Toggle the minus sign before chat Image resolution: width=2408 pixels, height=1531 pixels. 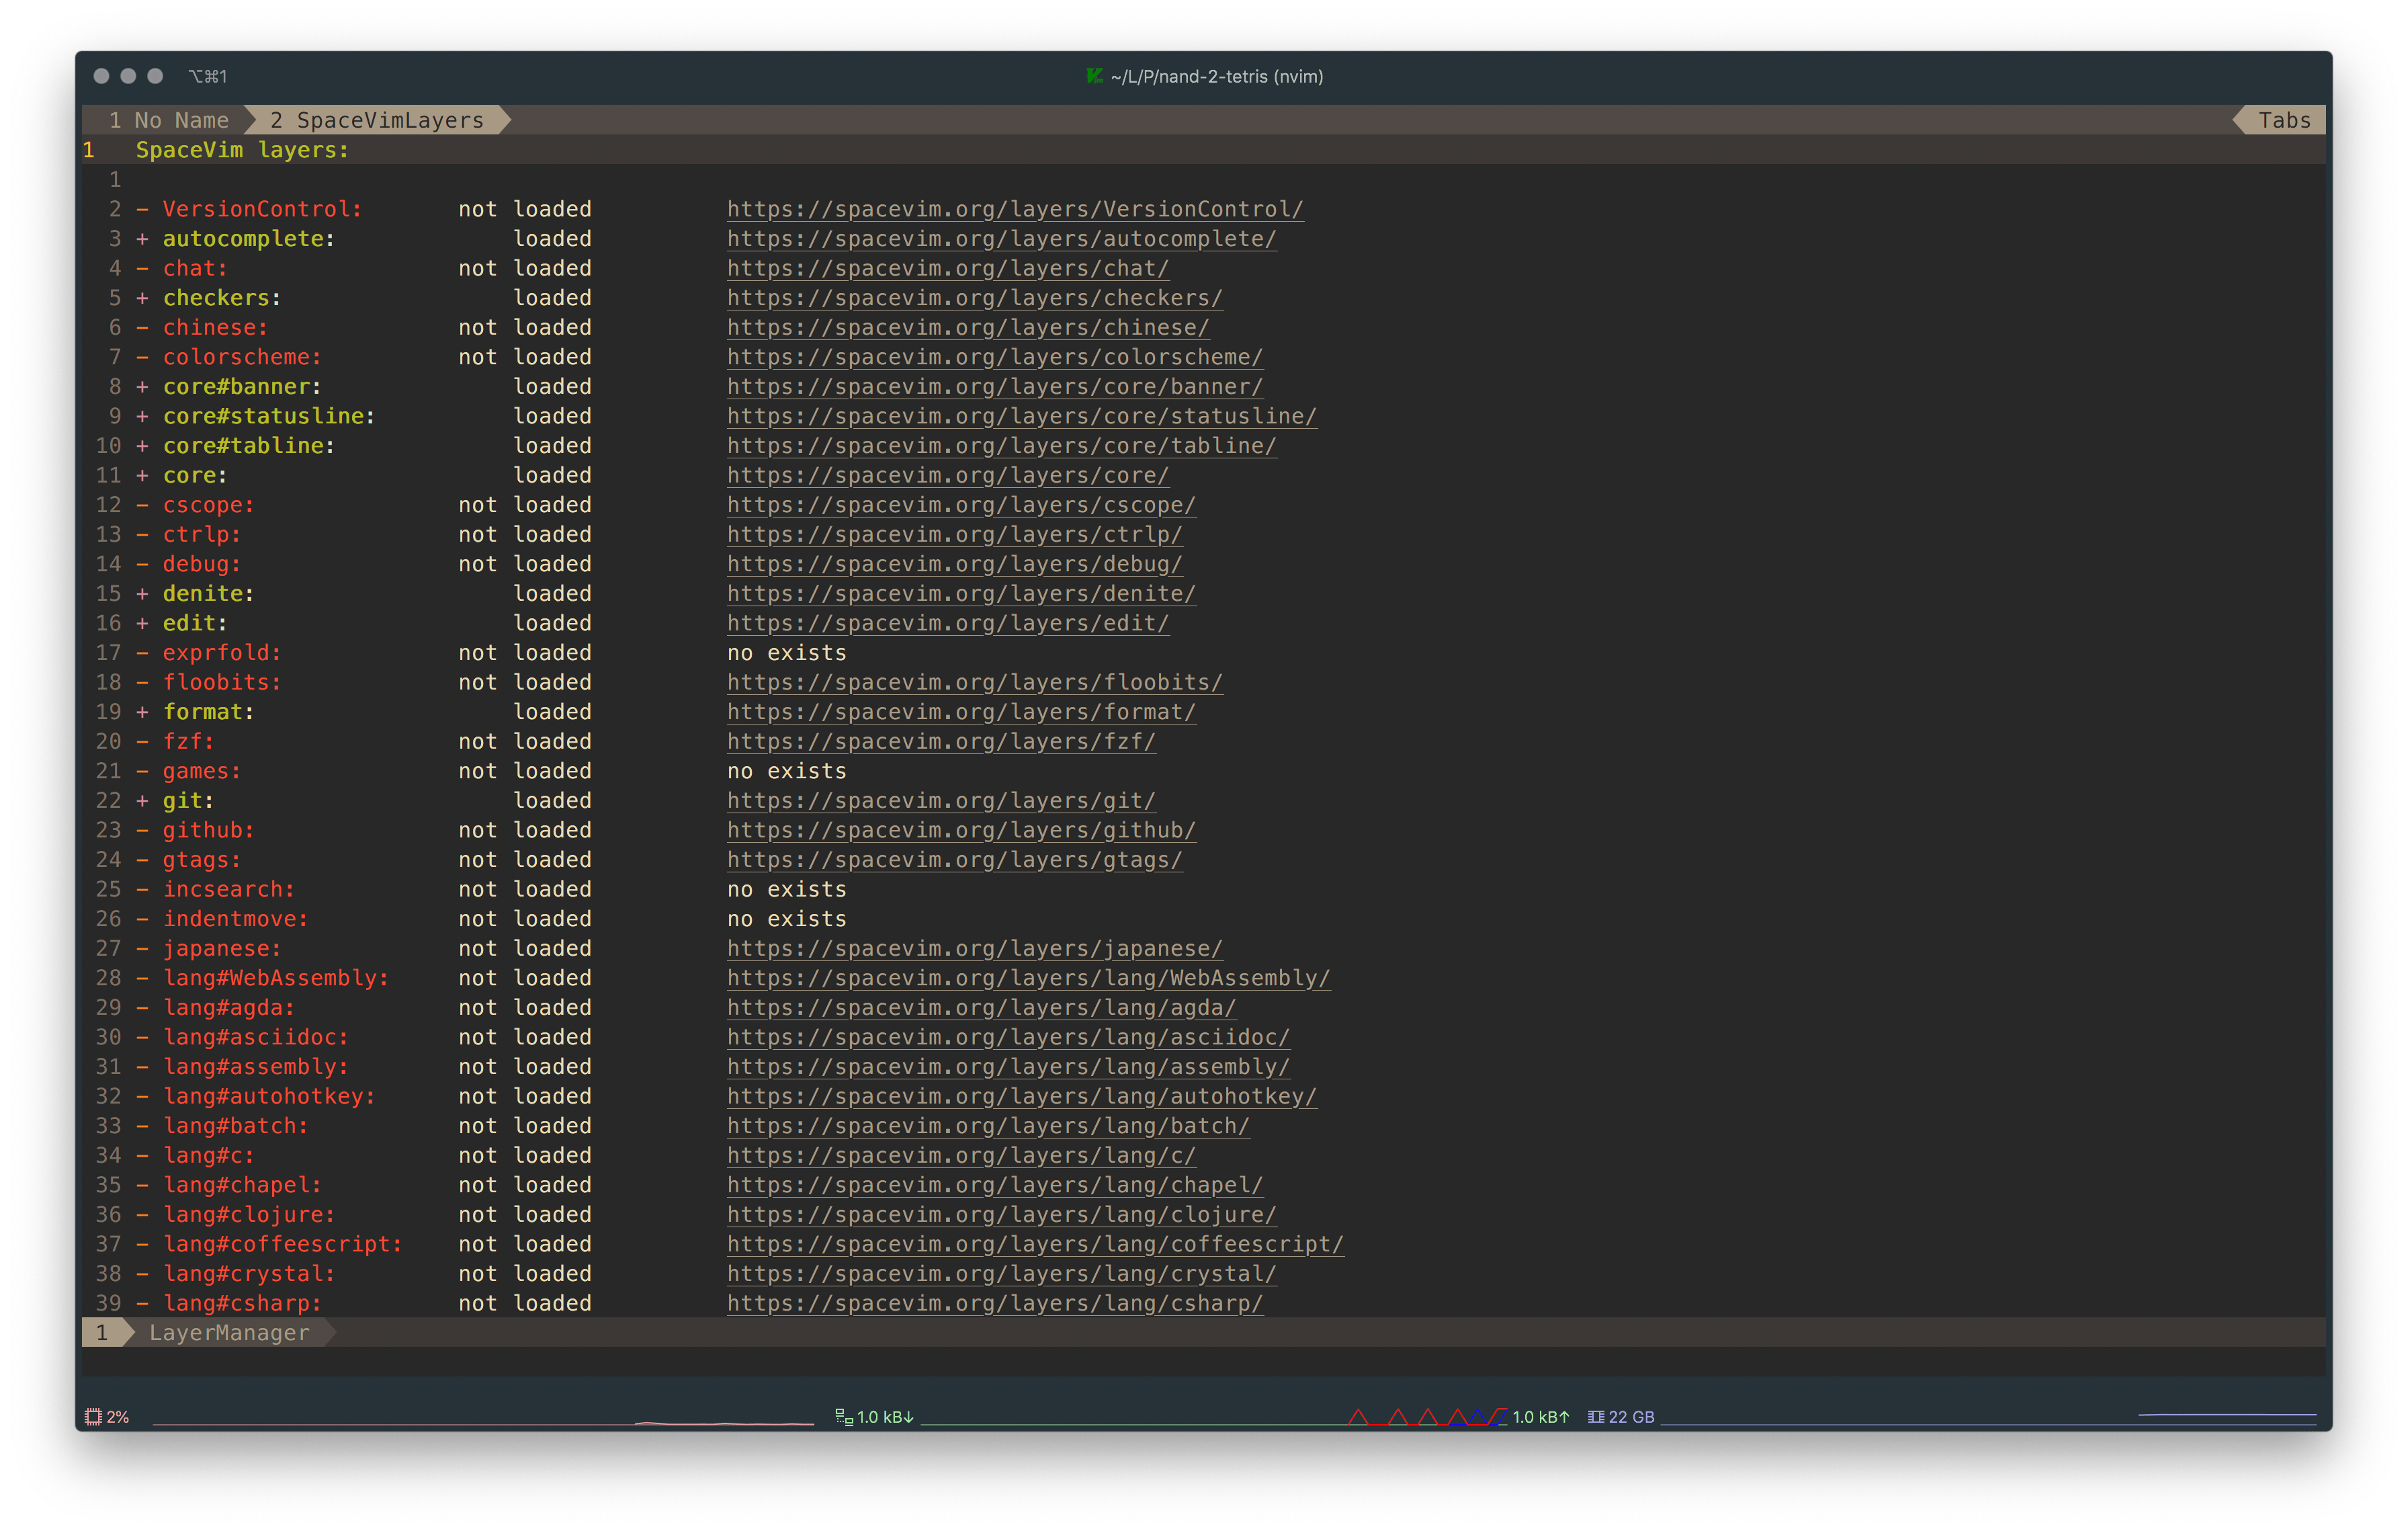(142, 268)
